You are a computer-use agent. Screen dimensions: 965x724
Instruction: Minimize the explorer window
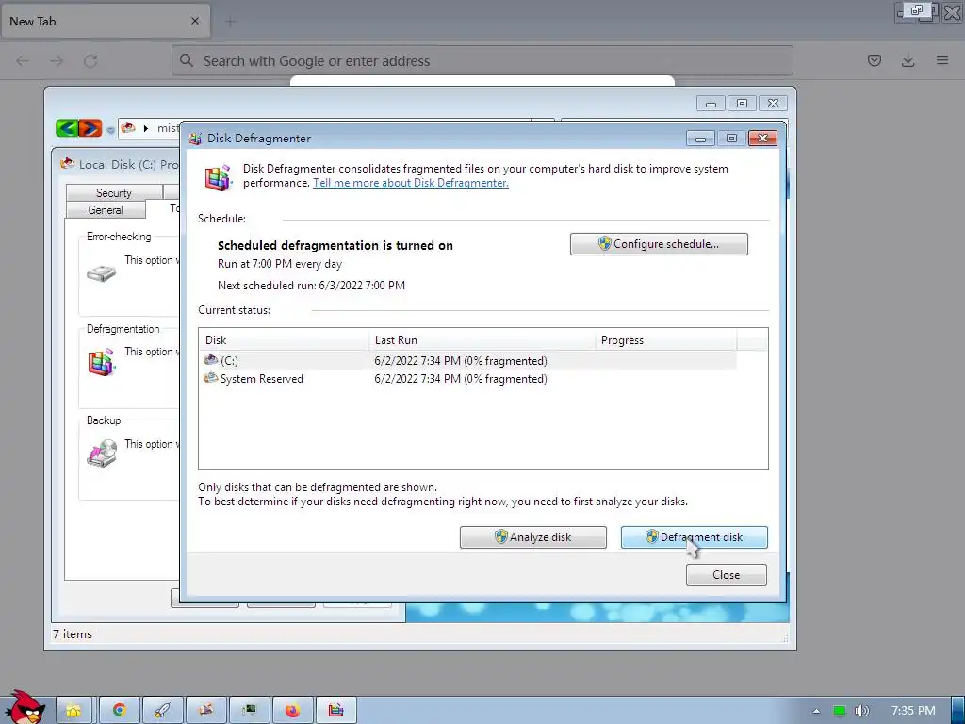pos(711,104)
